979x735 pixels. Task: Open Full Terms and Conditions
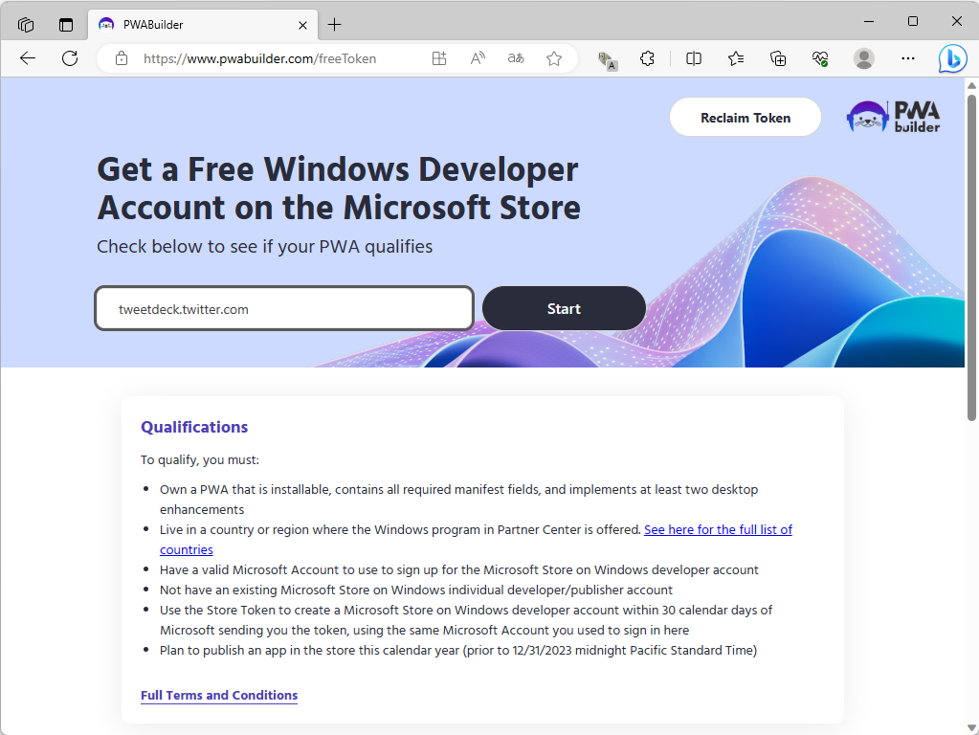click(218, 695)
